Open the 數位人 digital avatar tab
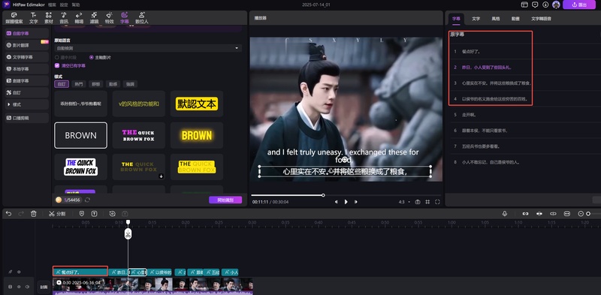Viewport: 601px width, 295px height. [x=142, y=18]
